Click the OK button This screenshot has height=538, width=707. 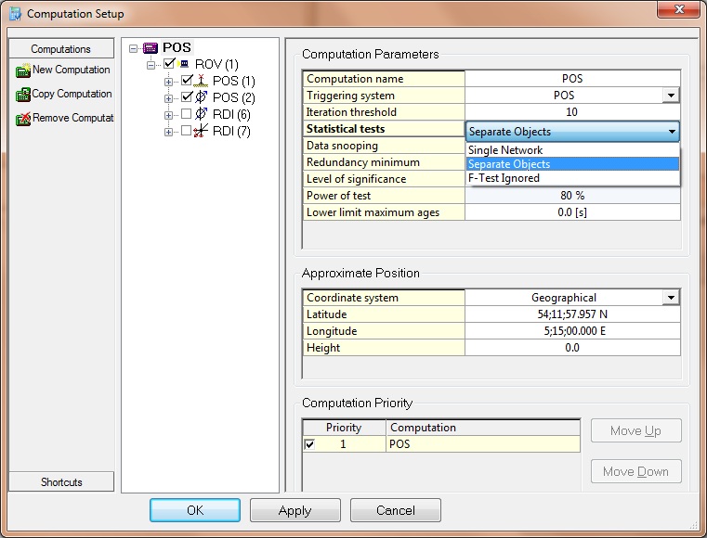click(x=195, y=510)
